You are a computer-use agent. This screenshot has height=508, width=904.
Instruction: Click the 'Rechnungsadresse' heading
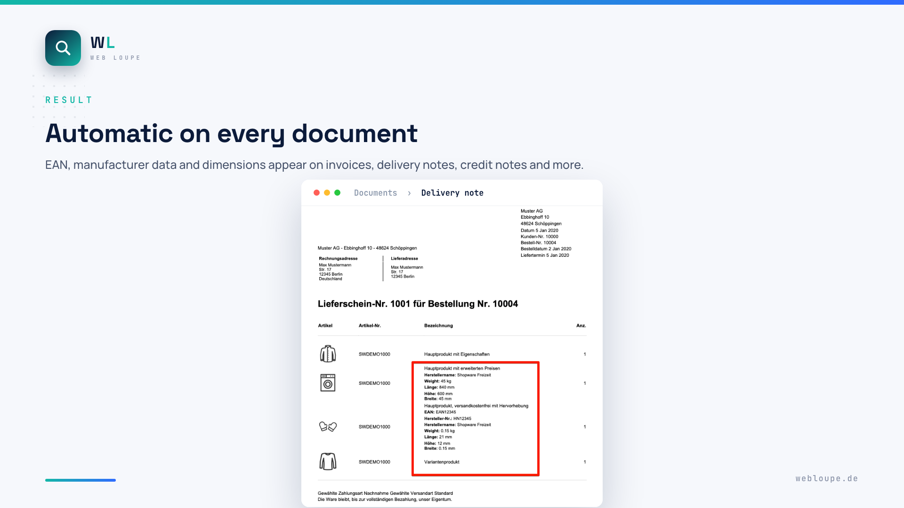tap(338, 259)
